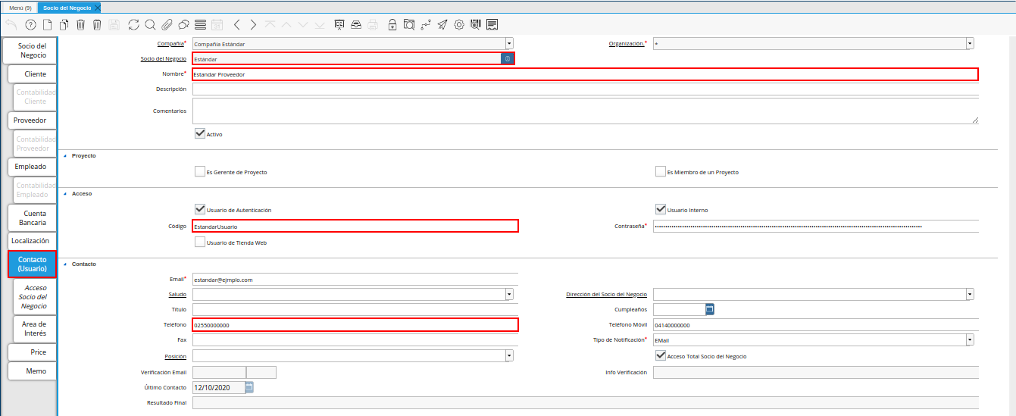Click into the Descripción field
The height and width of the screenshot is (416, 1016).
click(585, 89)
